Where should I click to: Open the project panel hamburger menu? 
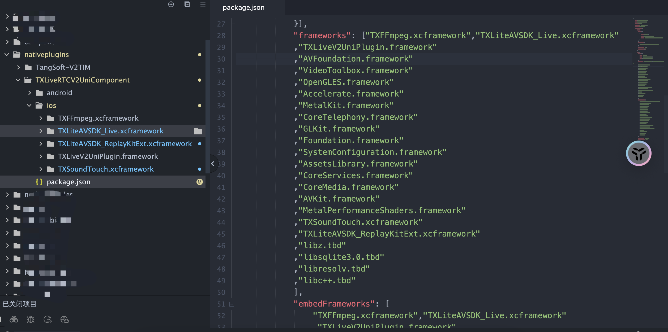(x=203, y=4)
